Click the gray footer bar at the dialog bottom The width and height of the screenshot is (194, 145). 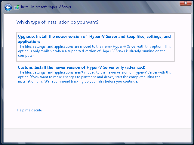click(x=97, y=135)
